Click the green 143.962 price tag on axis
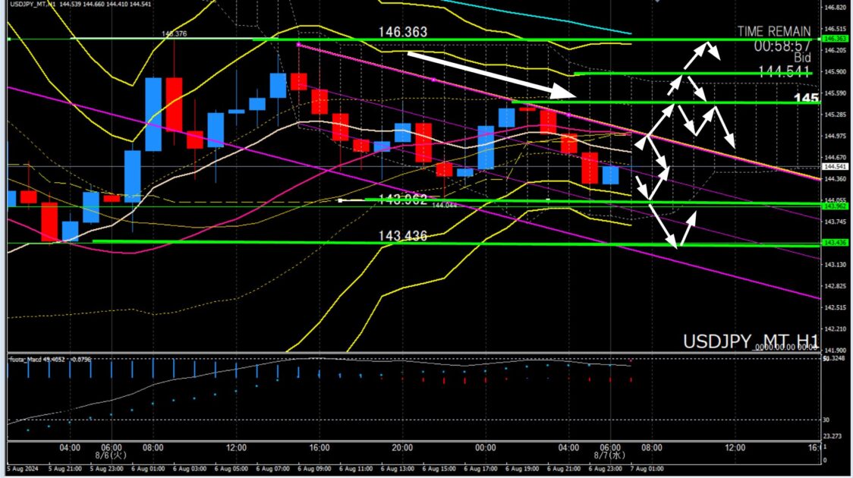The height and width of the screenshot is (478, 853). [835, 206]
